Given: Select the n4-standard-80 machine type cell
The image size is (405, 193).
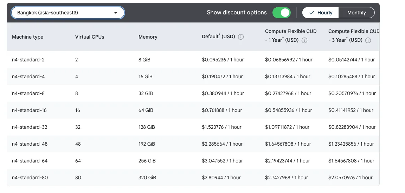Looking at the screenshot, I should (x=30, y=178).
